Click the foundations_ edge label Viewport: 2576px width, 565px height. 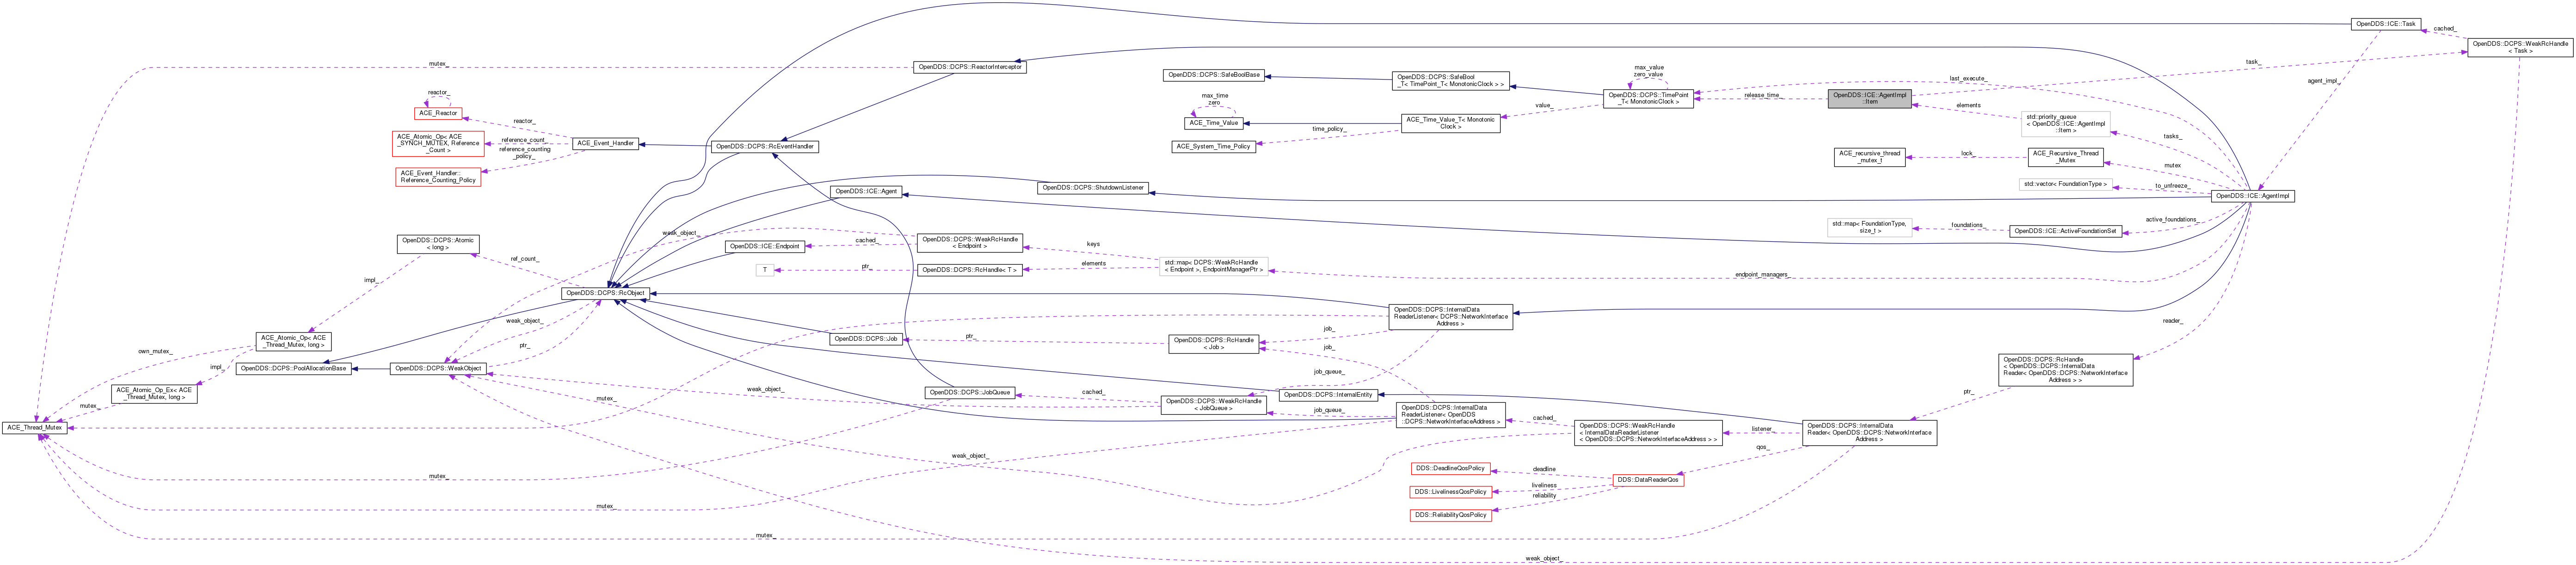coord(1967,225)
